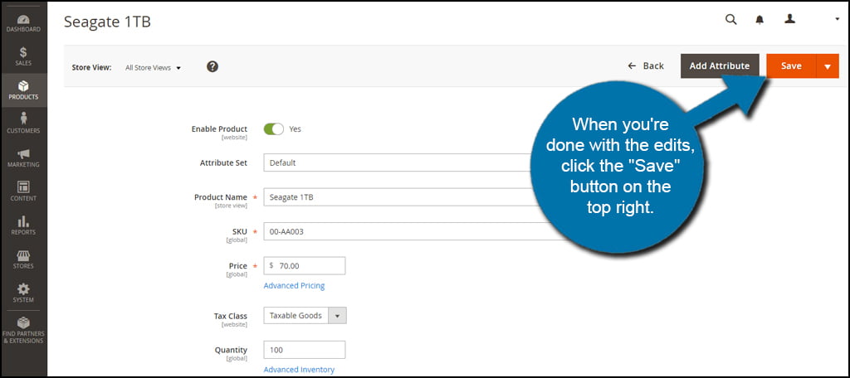Open the Stores sidebar menu

(23, 259)
